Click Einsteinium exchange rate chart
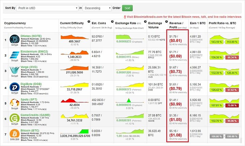The width and height of the screenshot is (245, 146). (x=130, y=52)
